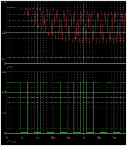
Task: Click the 0s label on the time axis
Action: click(7, 138)
